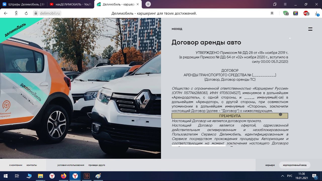Expand hidden system tray icons
Image resolution: width=322 pixels, height=181 pixels.
(283, 176)
